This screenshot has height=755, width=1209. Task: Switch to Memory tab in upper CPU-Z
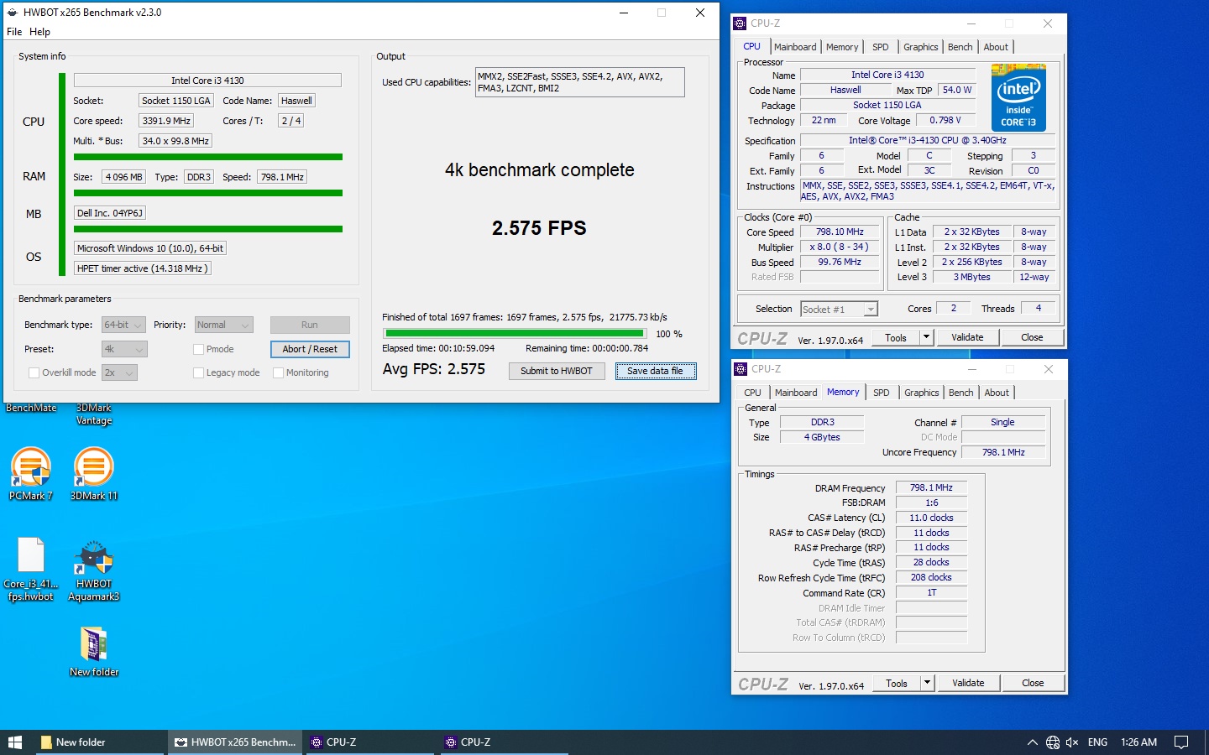pos(842,47)
